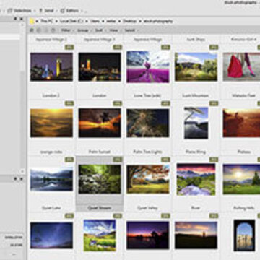Screen dimensions: 260x260
Task: Click the Japanese Village 3 label
Action: [100, 40]
